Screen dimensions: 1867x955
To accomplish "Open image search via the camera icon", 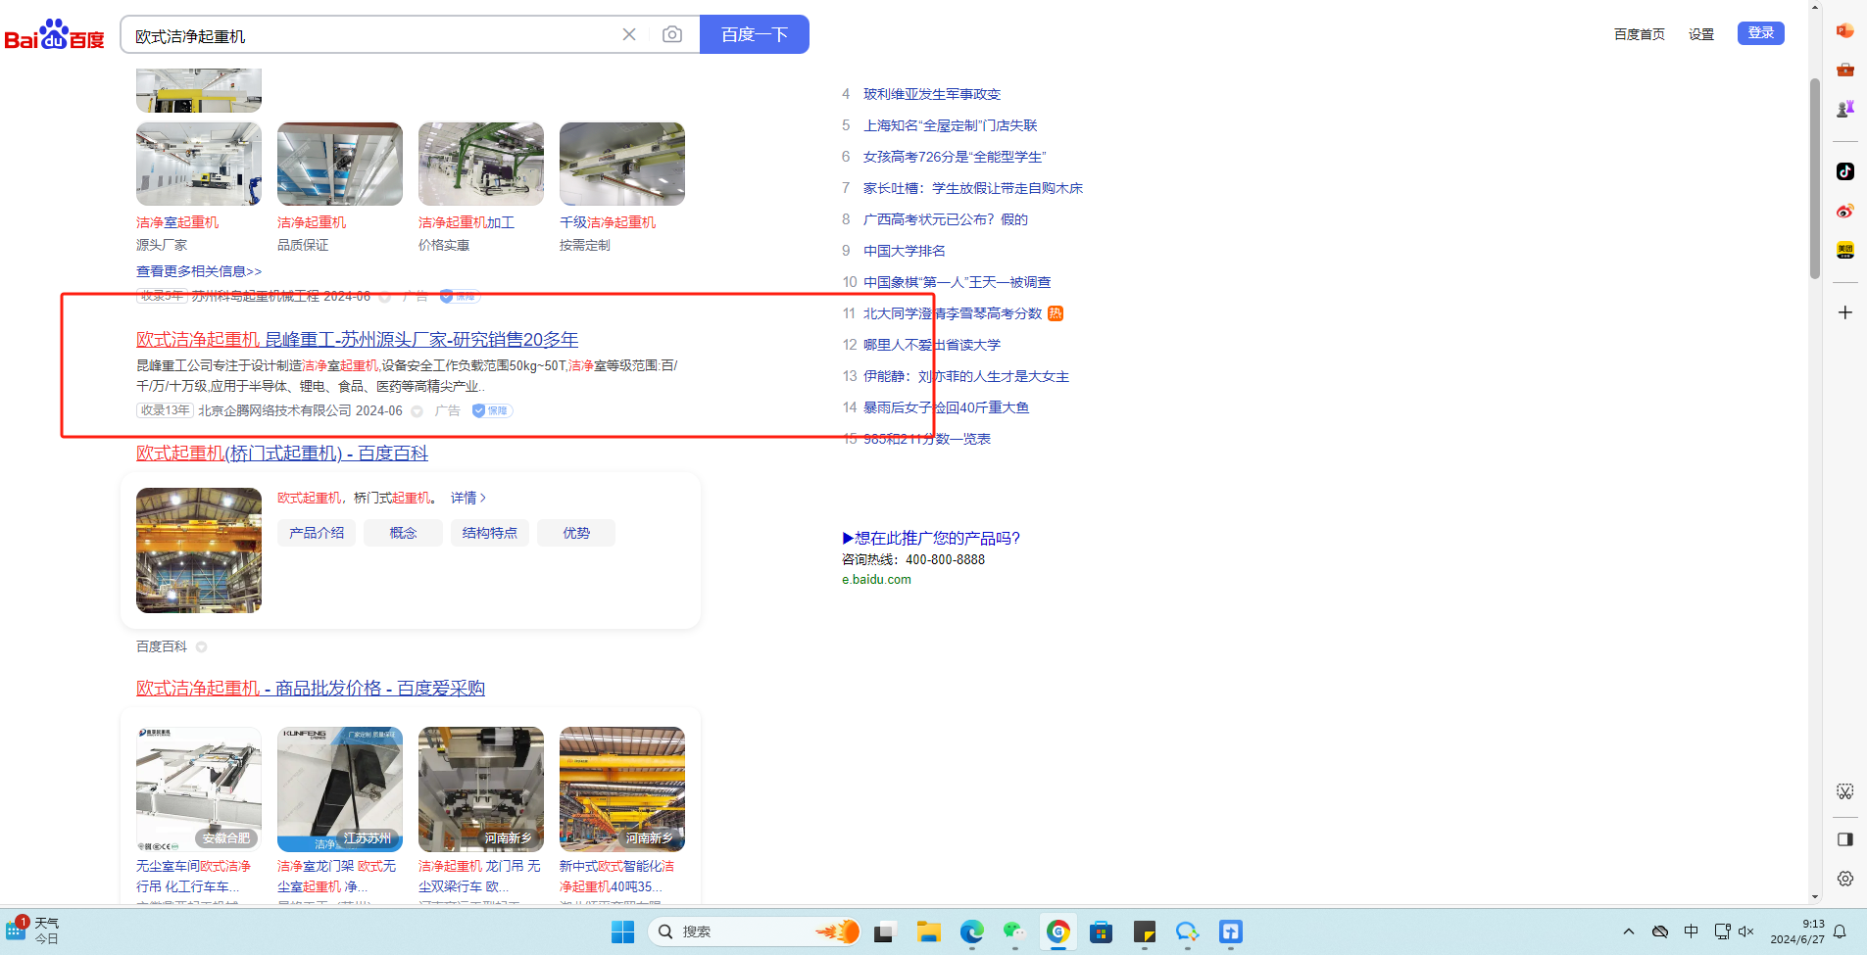I will [x=672, y=34].
